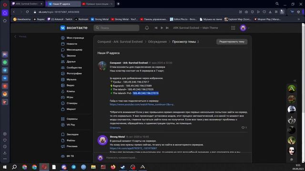The height and width of the screenshot is (171, 305).
Task: Click Ответить under the first post
Action: tap(115, 128)
